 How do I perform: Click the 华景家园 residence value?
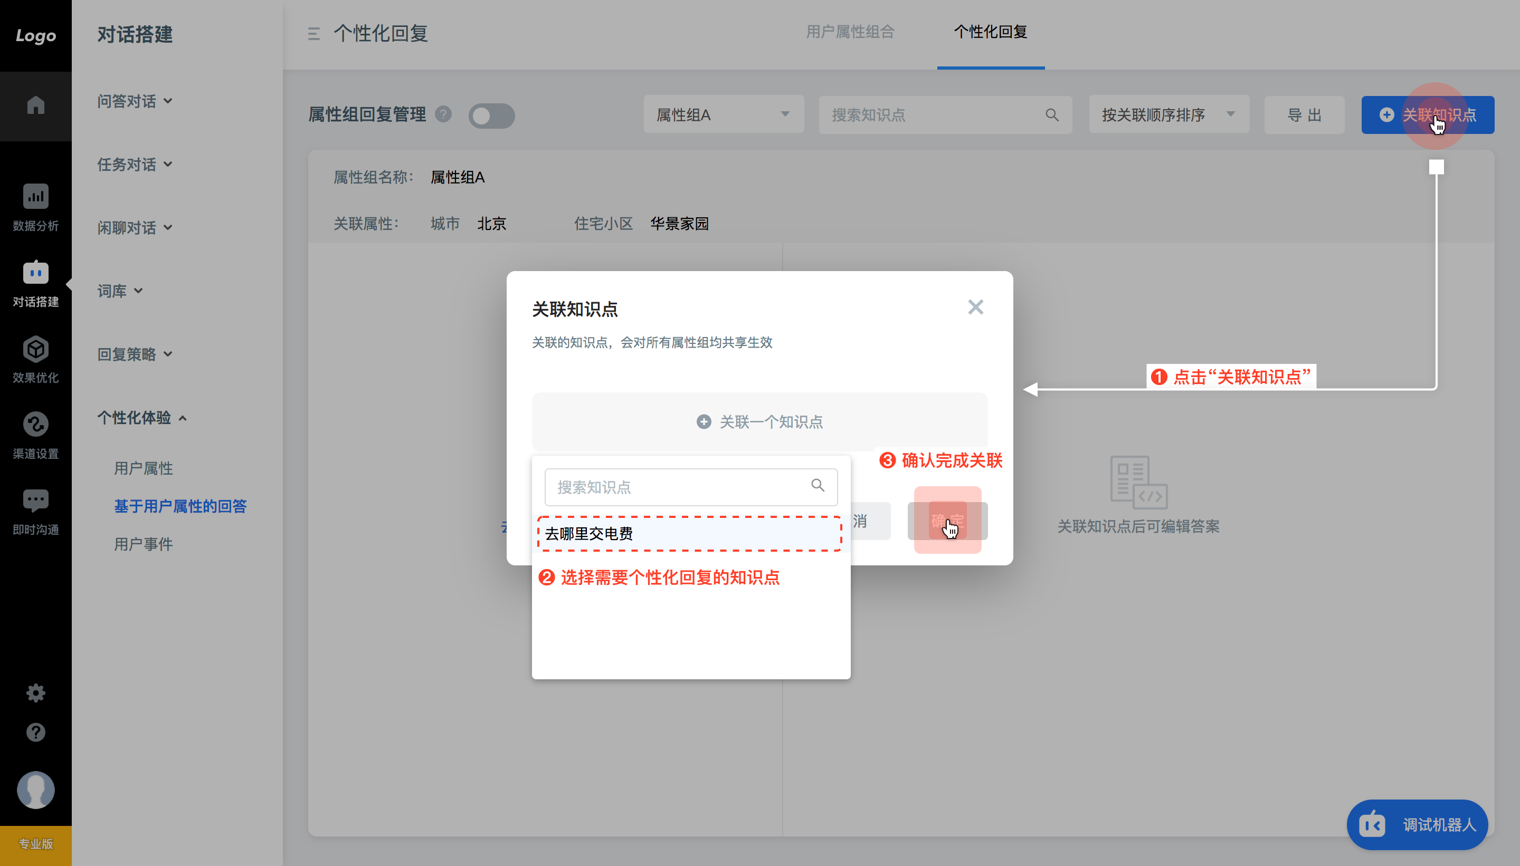click(679, 224)
